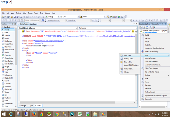Click the Firefox icon in the taskbar
Image resolution: width=173 pixels, height=118 pixels.
[x=33, y=114]
